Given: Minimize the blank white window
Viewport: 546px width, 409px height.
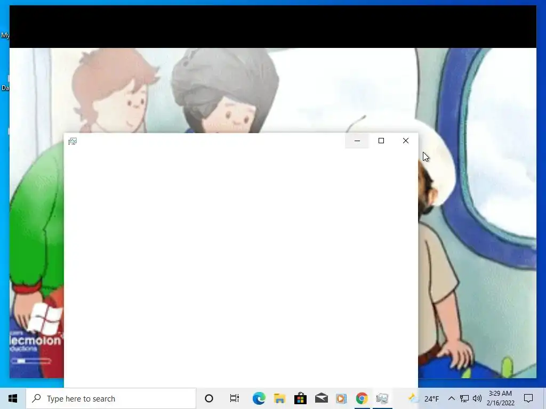Looking at the screenshot, I should [357, 141].
